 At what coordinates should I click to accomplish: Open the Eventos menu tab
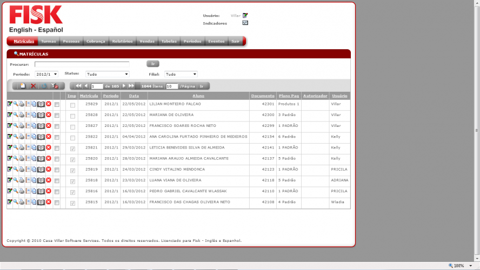click(216, 41)
